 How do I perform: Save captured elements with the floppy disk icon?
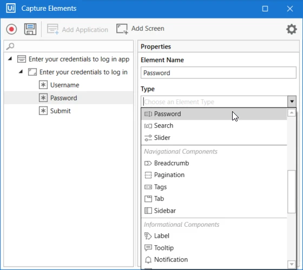tap(30, 29)
